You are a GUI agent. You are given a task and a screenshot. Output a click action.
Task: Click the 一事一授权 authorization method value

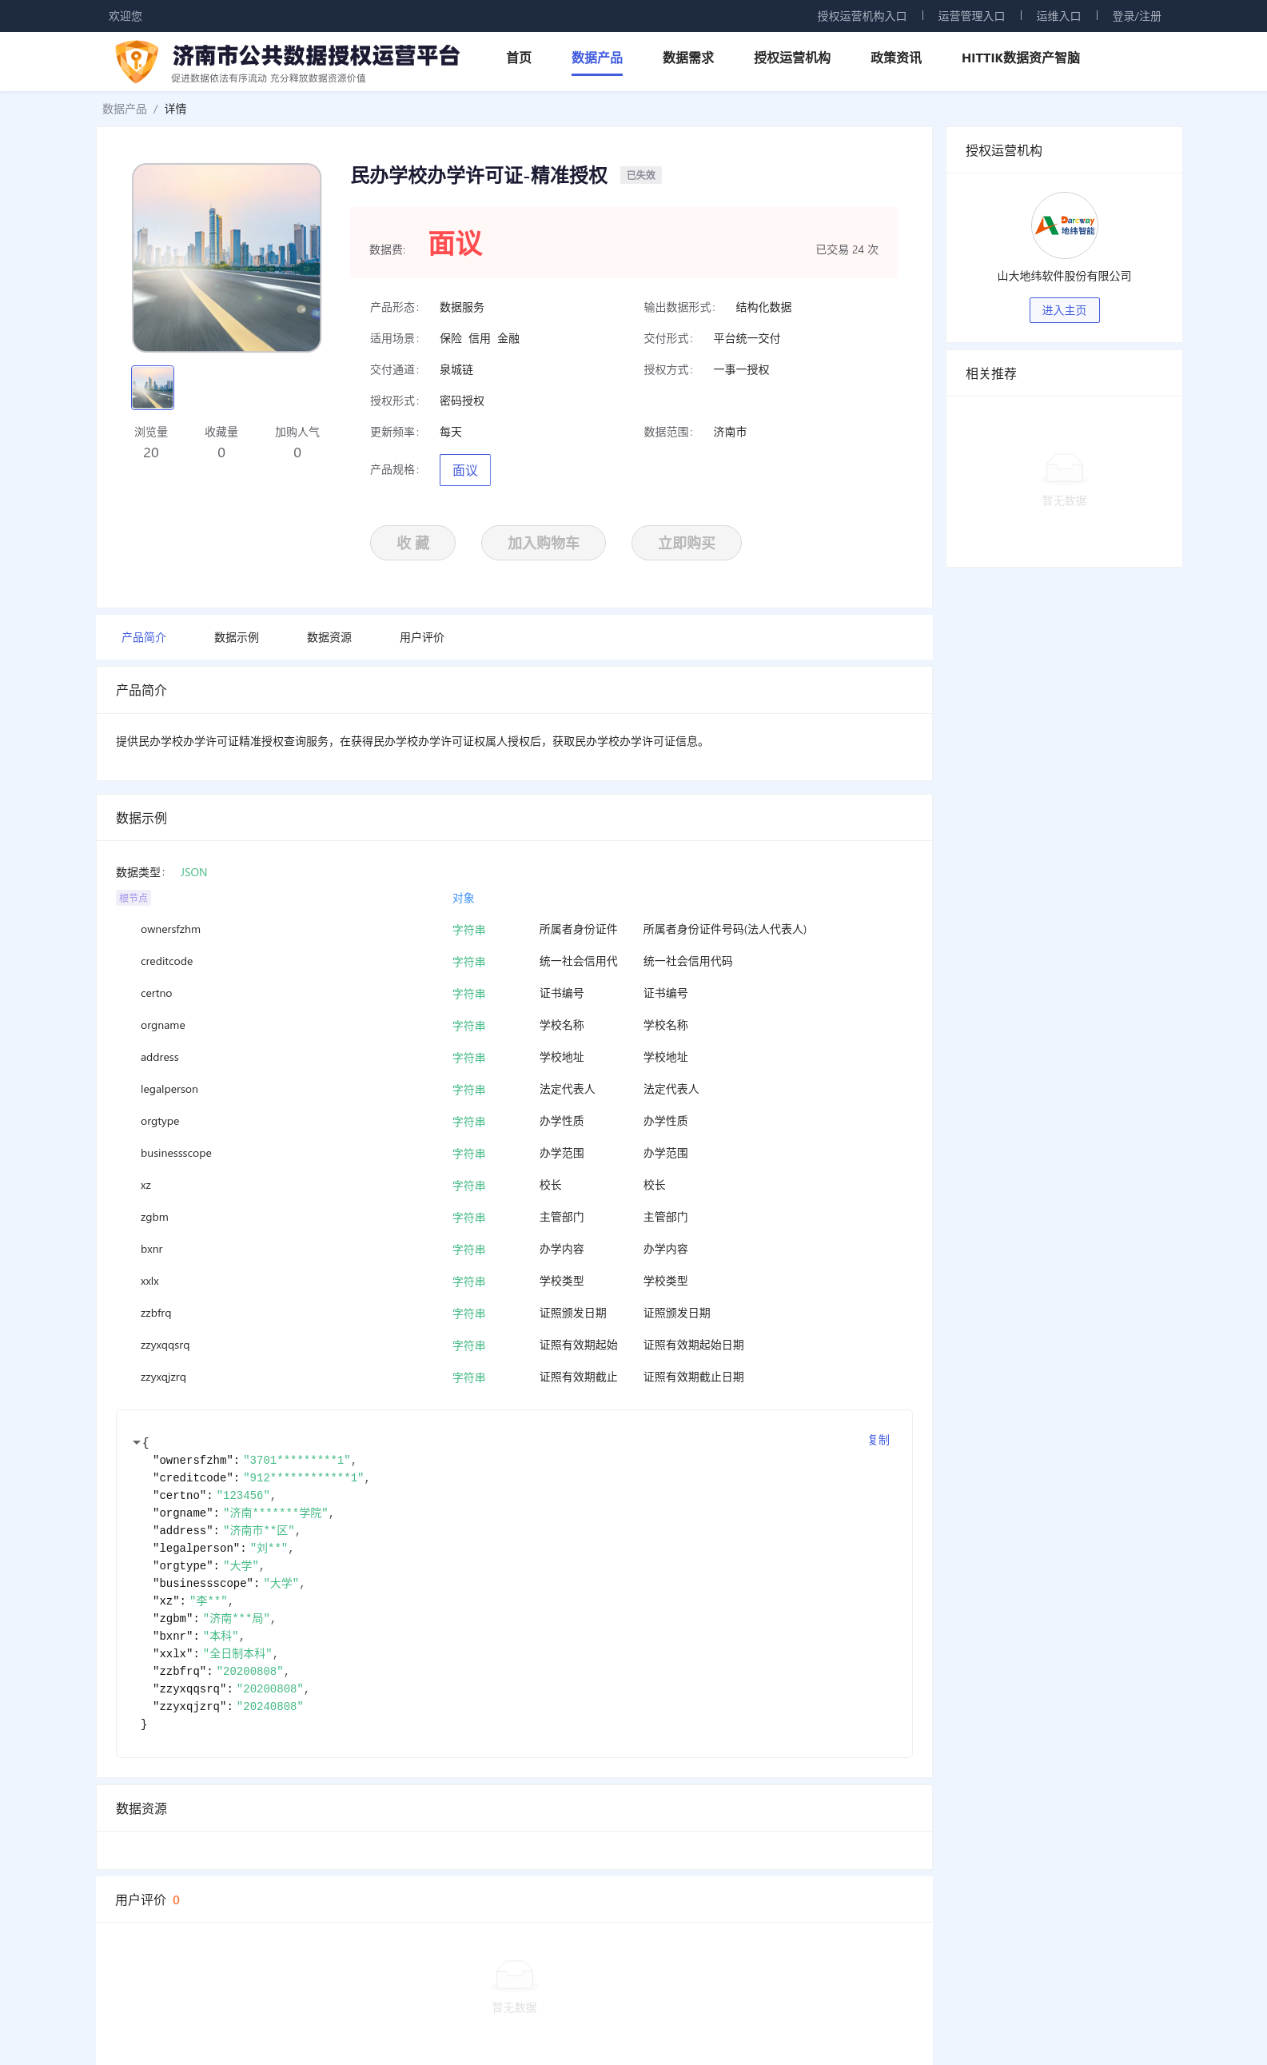point(741,369)
